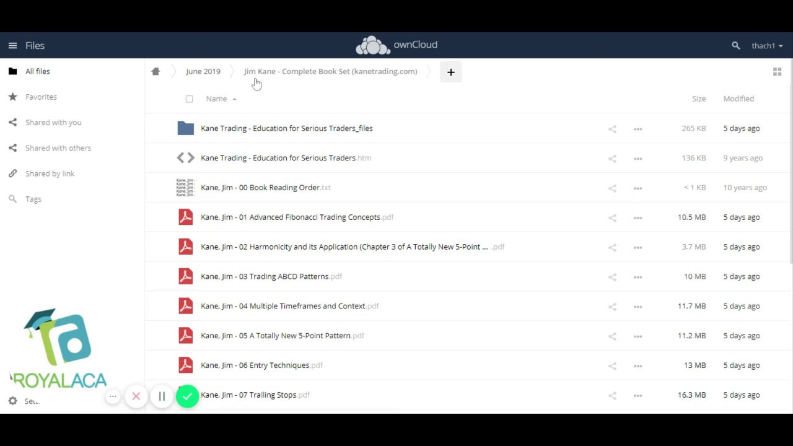The image size is (793, 446).
Task: Open 04 Multiple Timeframes and Context.pdf
Action: [290, 306]
